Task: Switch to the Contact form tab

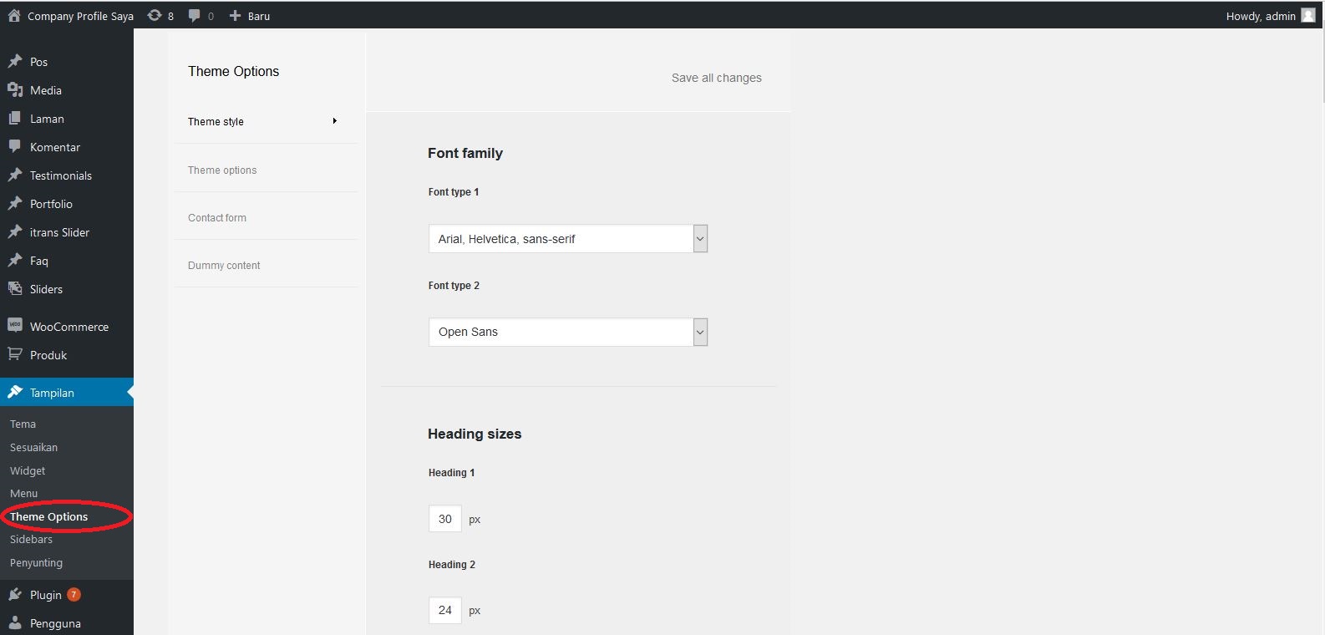Action: tap(217, 218)
